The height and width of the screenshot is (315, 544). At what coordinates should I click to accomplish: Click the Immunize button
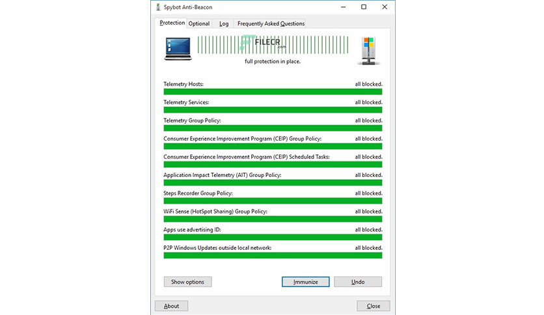tap(306, 282)
